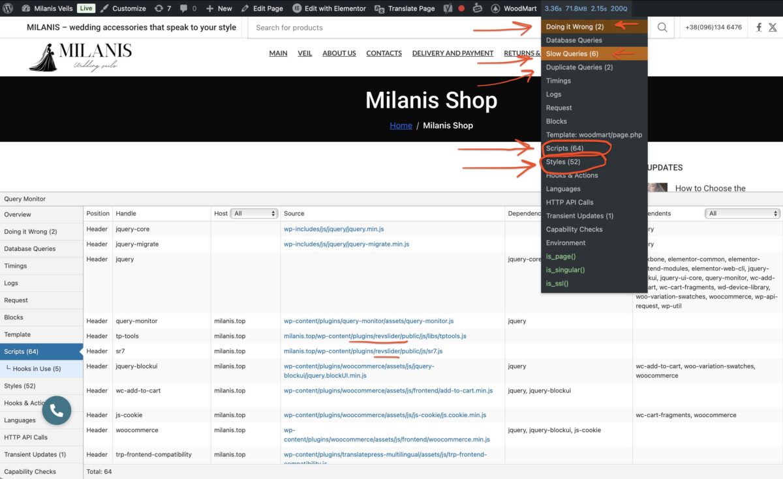Click is_page() in dropdown menu

594,256
